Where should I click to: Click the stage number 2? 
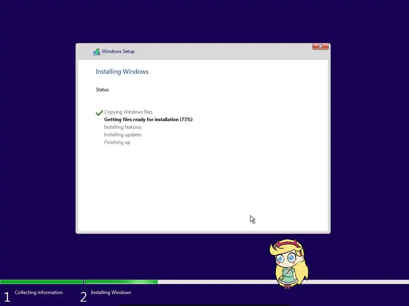(x=83, y=297)
